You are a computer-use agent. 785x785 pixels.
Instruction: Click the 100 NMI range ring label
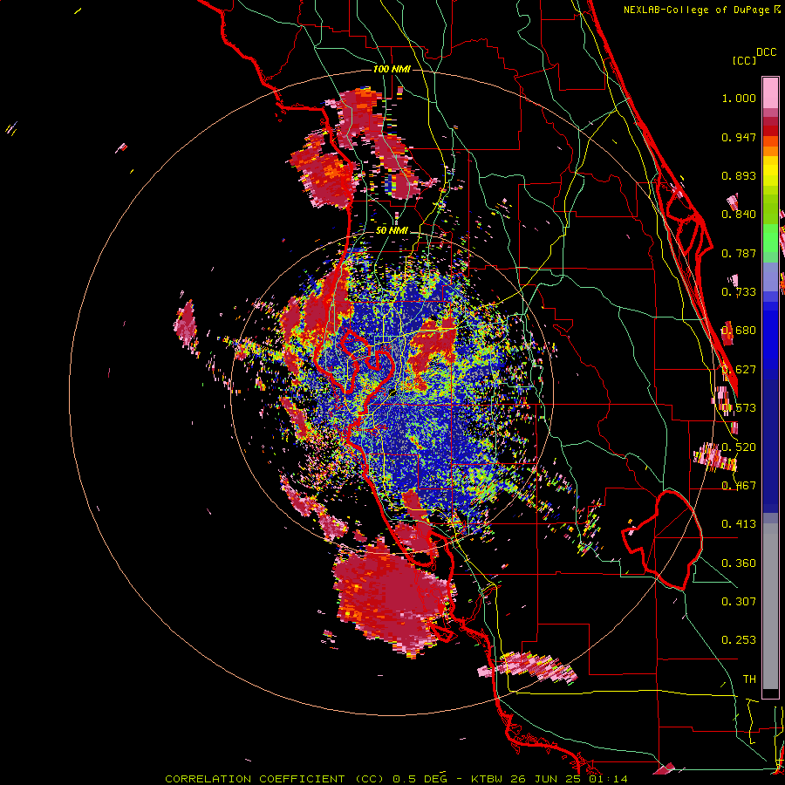(x=392, y=69)
